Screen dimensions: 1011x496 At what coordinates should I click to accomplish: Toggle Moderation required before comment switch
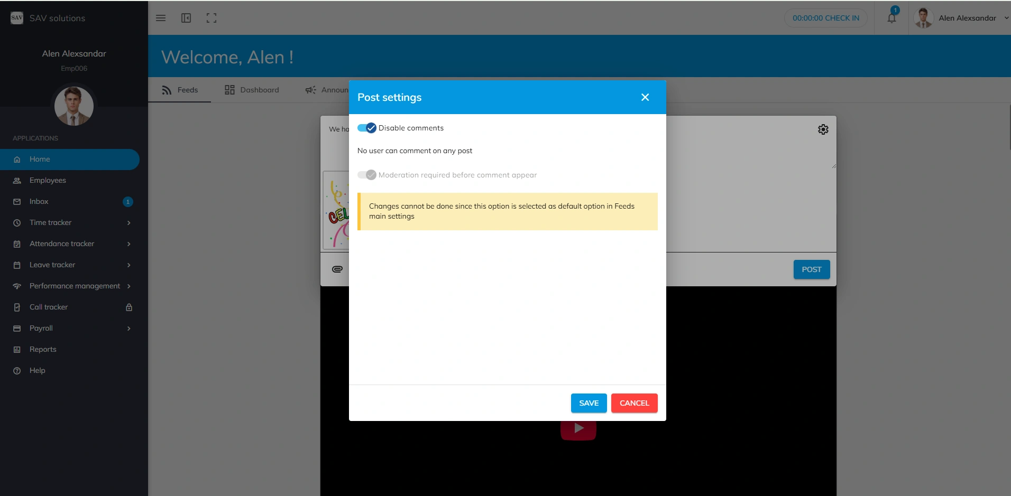pyautogui.click(x=366, y=175)
